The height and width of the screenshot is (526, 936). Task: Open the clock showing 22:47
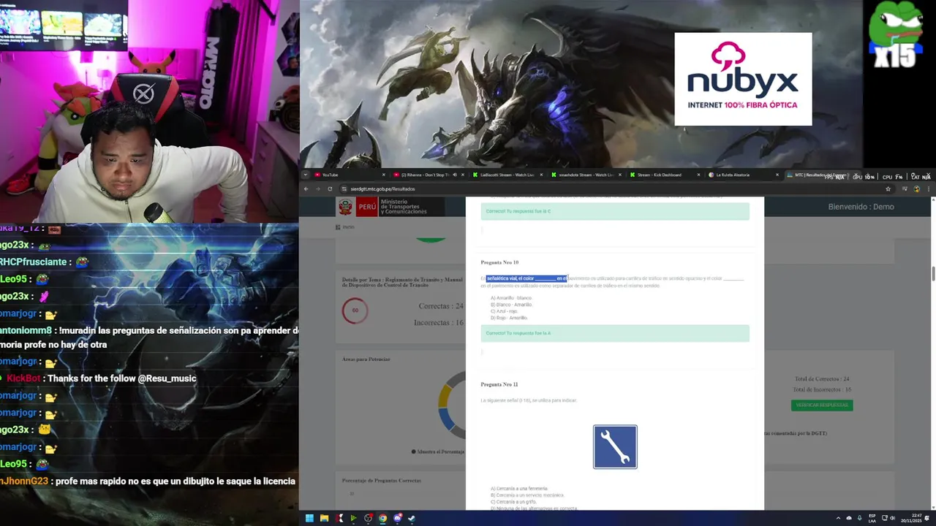[912, 518]
